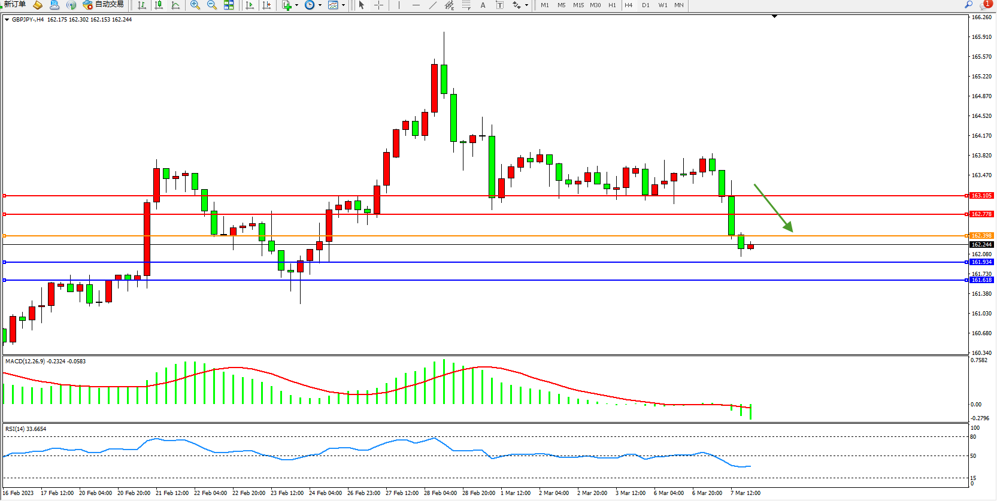997x501 pixels.
Task: Switch chart to candlesticks display
Action: pos(159,5)
